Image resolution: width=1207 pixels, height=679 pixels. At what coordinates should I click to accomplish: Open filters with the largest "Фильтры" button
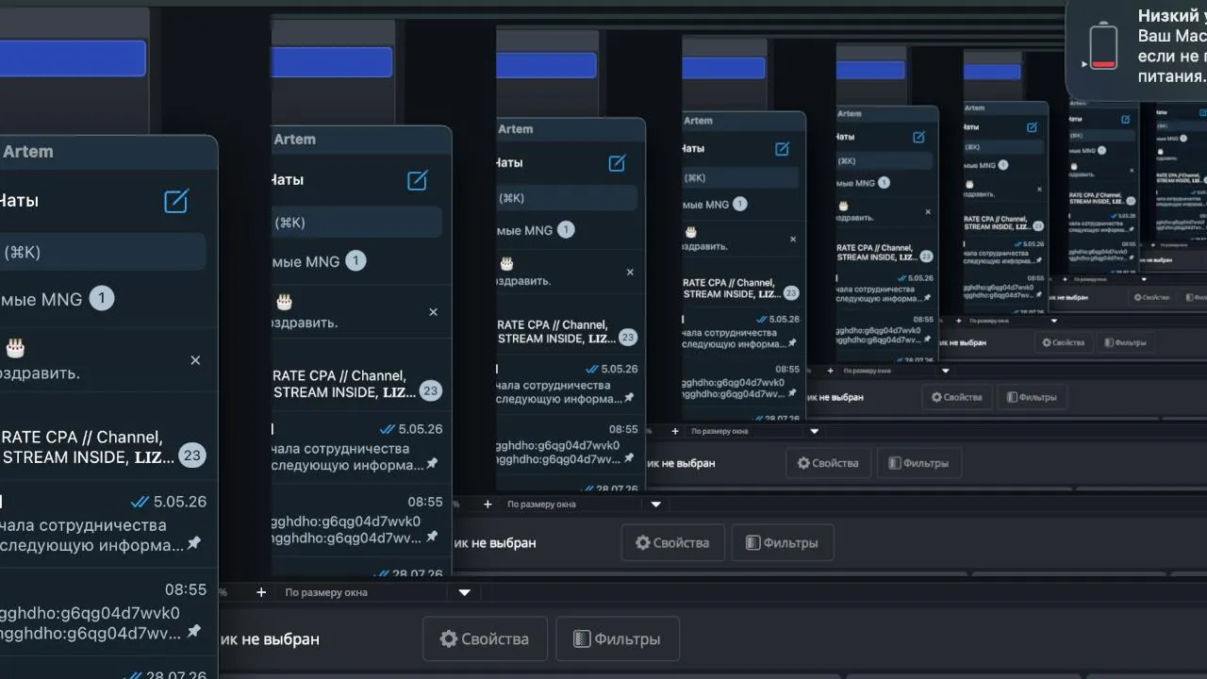tap(618, 638)
